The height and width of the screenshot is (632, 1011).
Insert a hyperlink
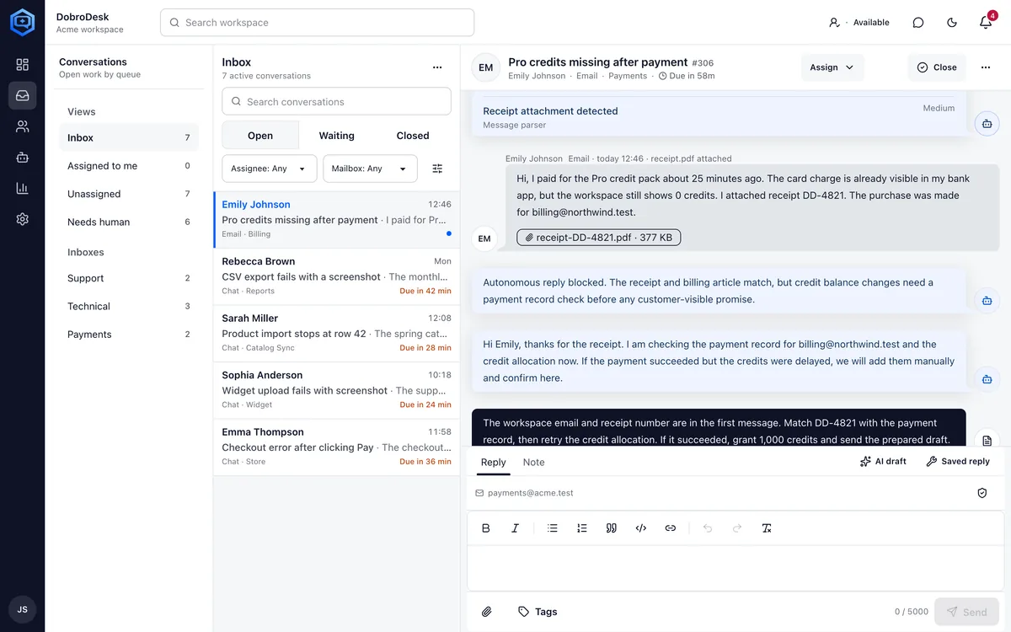[671, 528]
